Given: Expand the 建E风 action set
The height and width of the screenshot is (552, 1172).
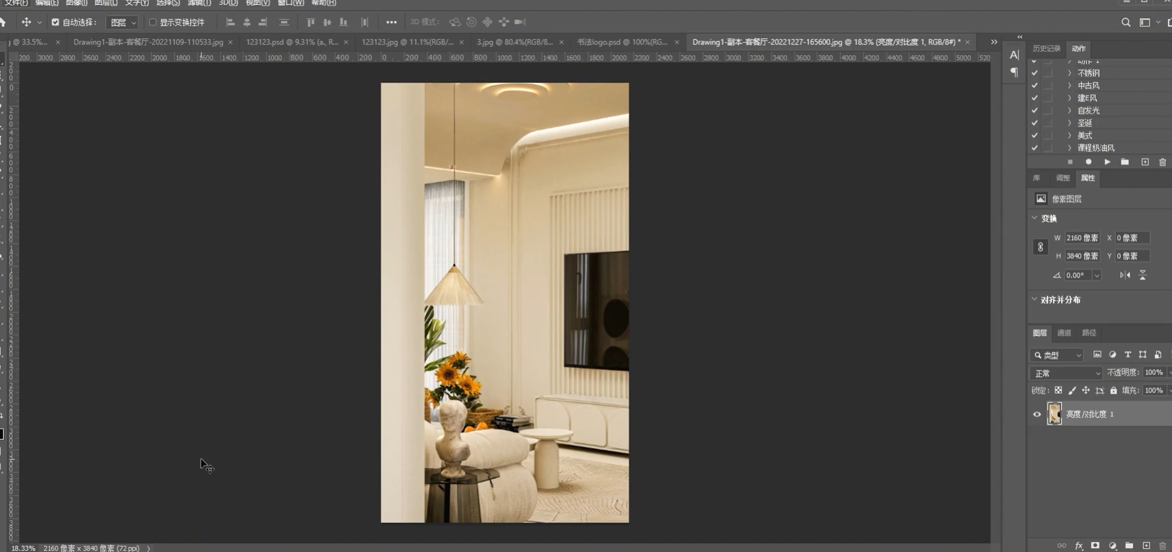Looking at the screenshot, I should point(1069,98).
